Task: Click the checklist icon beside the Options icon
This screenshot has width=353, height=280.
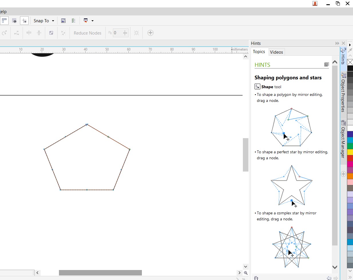Action: [74, 21]
